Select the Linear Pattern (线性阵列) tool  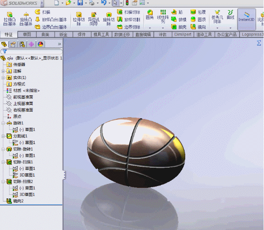pyautogui.click(x=163, y=17)
